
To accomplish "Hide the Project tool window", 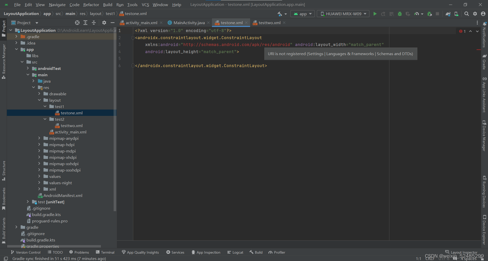I will point(113,22).
